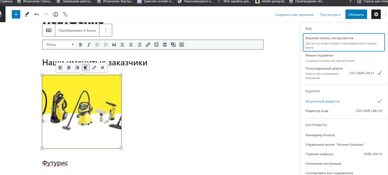Open the Транслит онлайн bookmark

click(x=155, y=2)
